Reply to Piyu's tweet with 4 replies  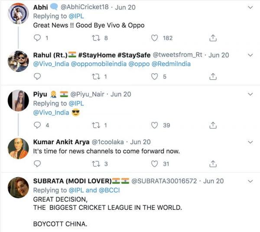coord(37,125)
